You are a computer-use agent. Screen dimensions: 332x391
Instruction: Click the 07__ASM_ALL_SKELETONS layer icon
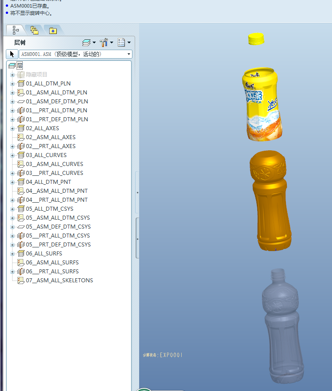click(21, 280)
